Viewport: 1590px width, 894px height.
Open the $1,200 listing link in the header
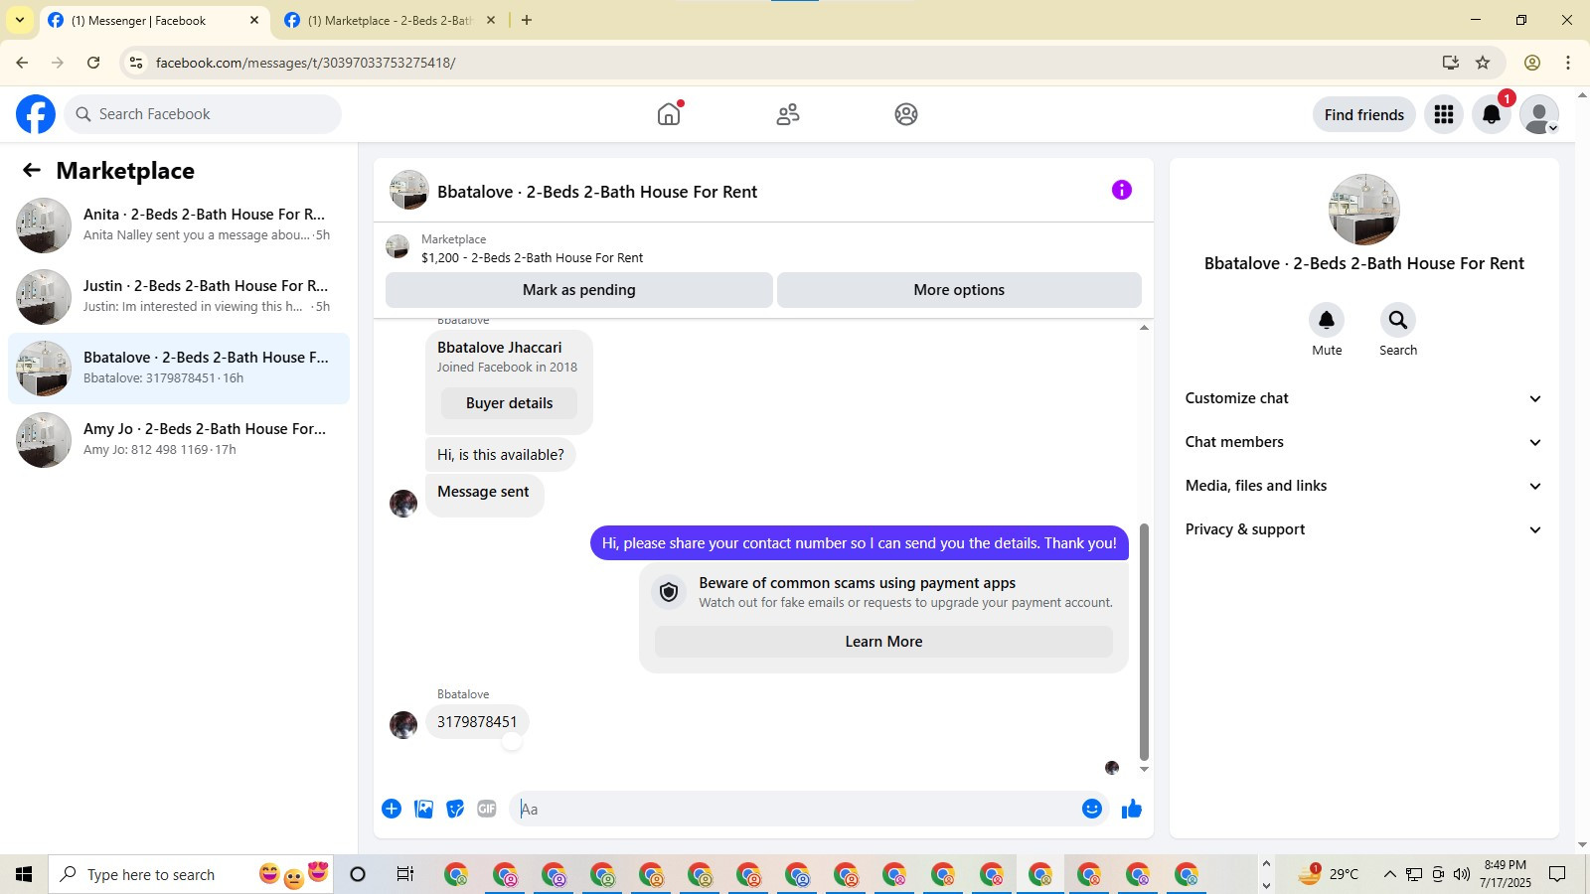pos(532,257)
